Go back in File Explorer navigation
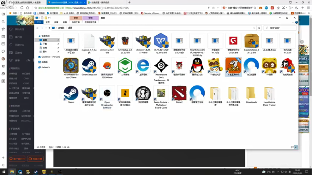This screenshot has height=175, width=312. (x=37, y=28)
